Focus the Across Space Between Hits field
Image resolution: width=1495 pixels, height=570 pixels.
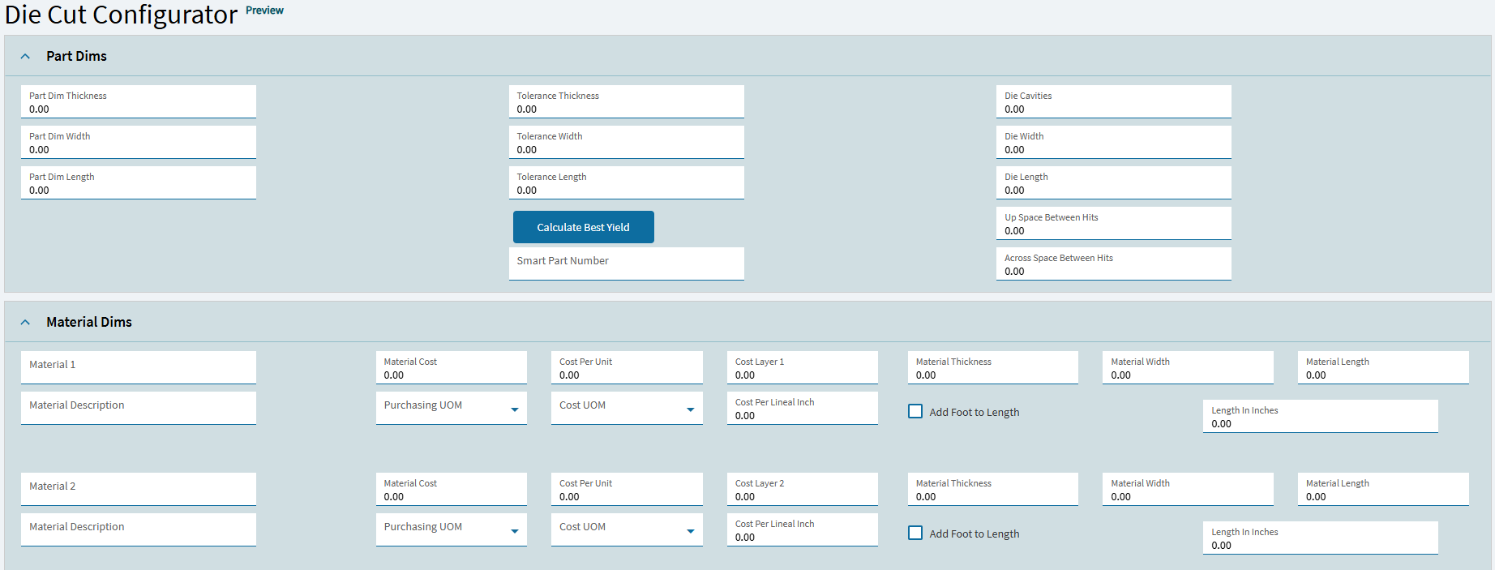pos(1113,264)
